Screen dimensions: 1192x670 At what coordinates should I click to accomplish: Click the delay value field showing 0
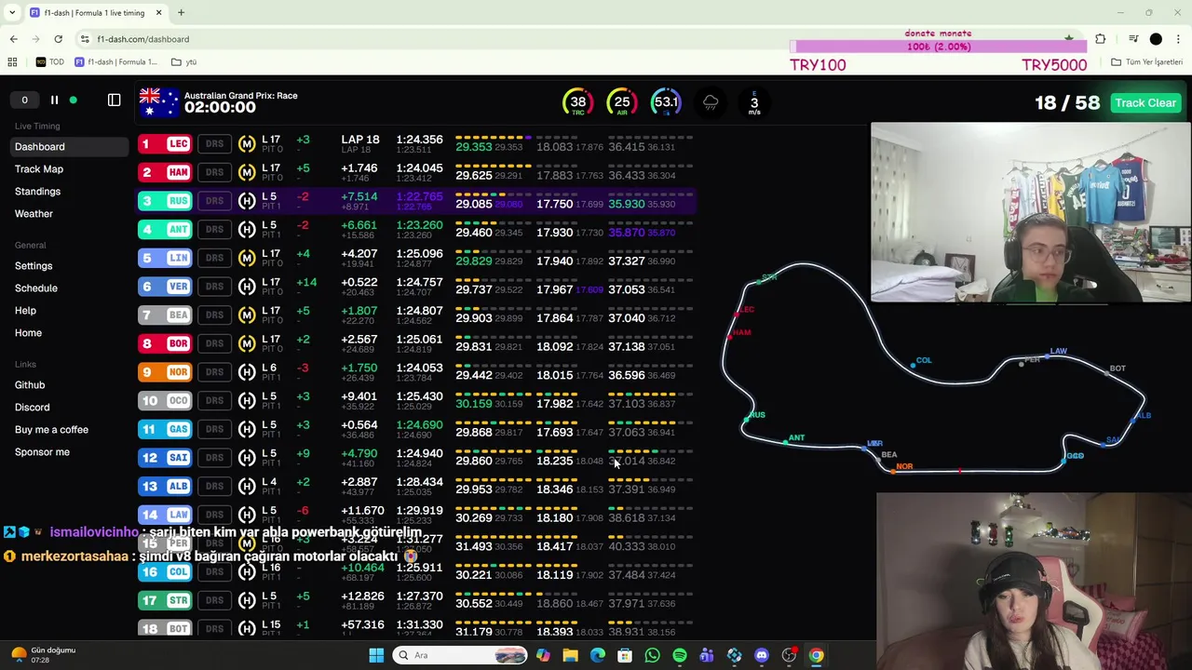24,100
